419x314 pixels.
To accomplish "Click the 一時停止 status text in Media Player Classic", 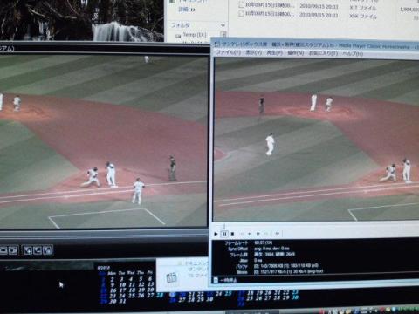I will click(229, 280).
